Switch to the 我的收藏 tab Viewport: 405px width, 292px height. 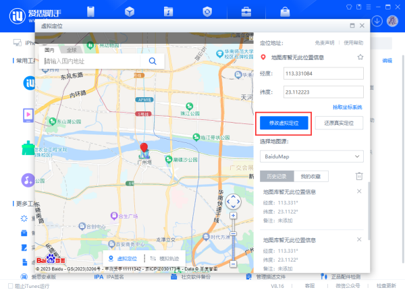[311, 176]
